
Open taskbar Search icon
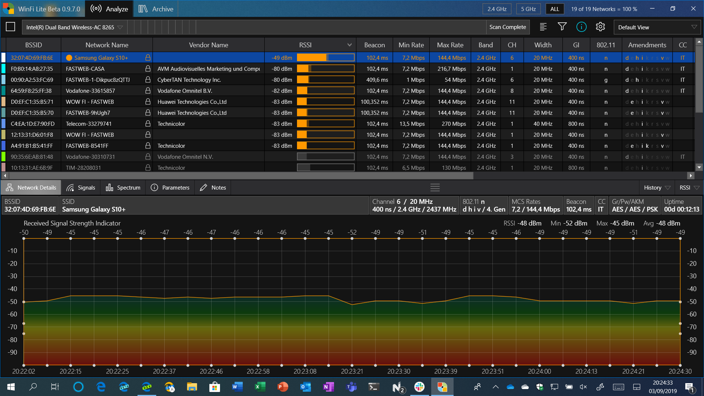(x=33, y=387)
